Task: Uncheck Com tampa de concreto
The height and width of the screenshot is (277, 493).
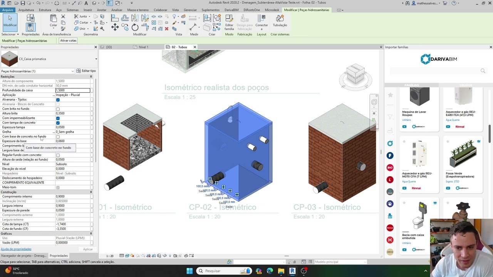Action: pos(58,123)
